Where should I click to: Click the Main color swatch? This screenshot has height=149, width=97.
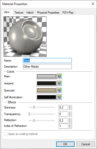point(47,76)
